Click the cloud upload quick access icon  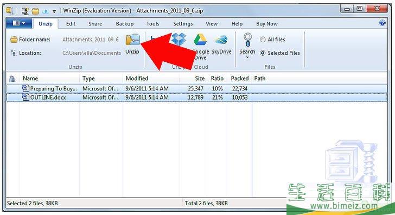click(46, 11)
